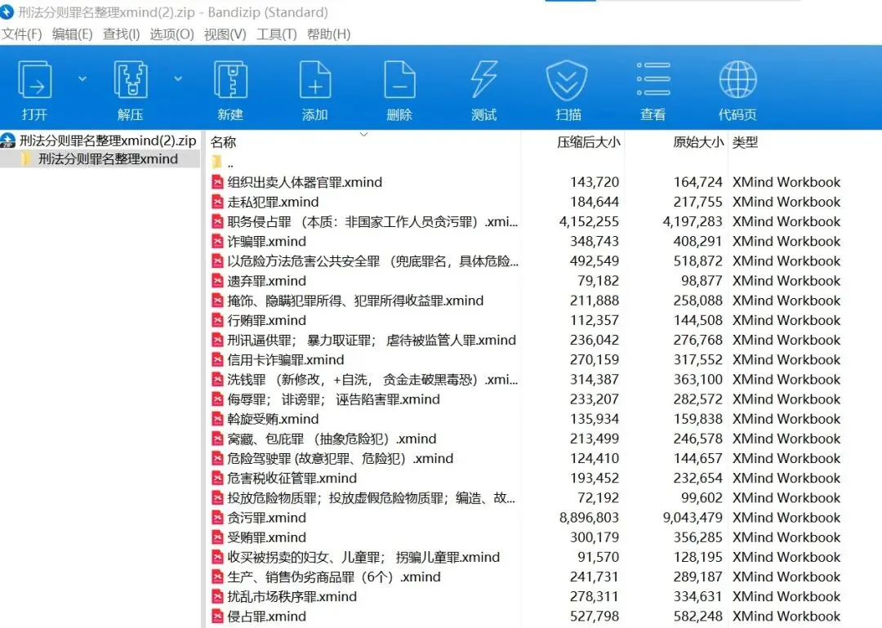Click the Test (测试) lightning icon
Viewport: 882px width, 628px height.
483,80
